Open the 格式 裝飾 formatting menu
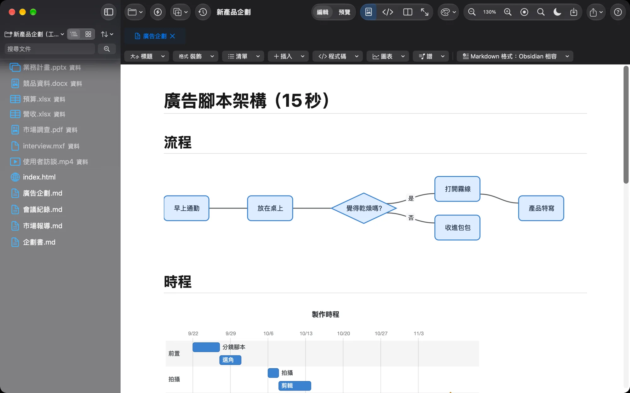The height and width of the screenshot is (393, 630). (x=196, y=56)
